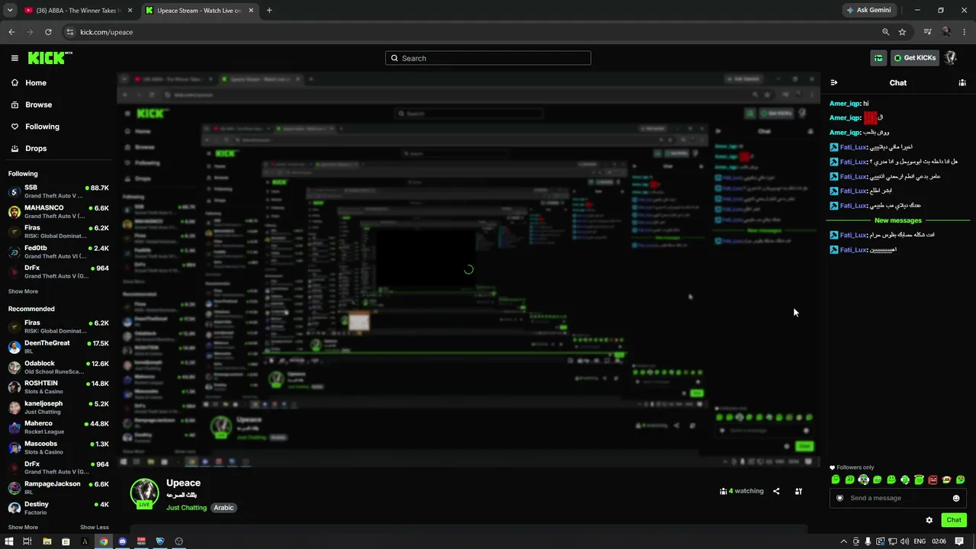Image resolution: width=976 pixels, height=549 pixels.
Task: Open the Chrome three-dot menu
Action: (x=965, y=32)
